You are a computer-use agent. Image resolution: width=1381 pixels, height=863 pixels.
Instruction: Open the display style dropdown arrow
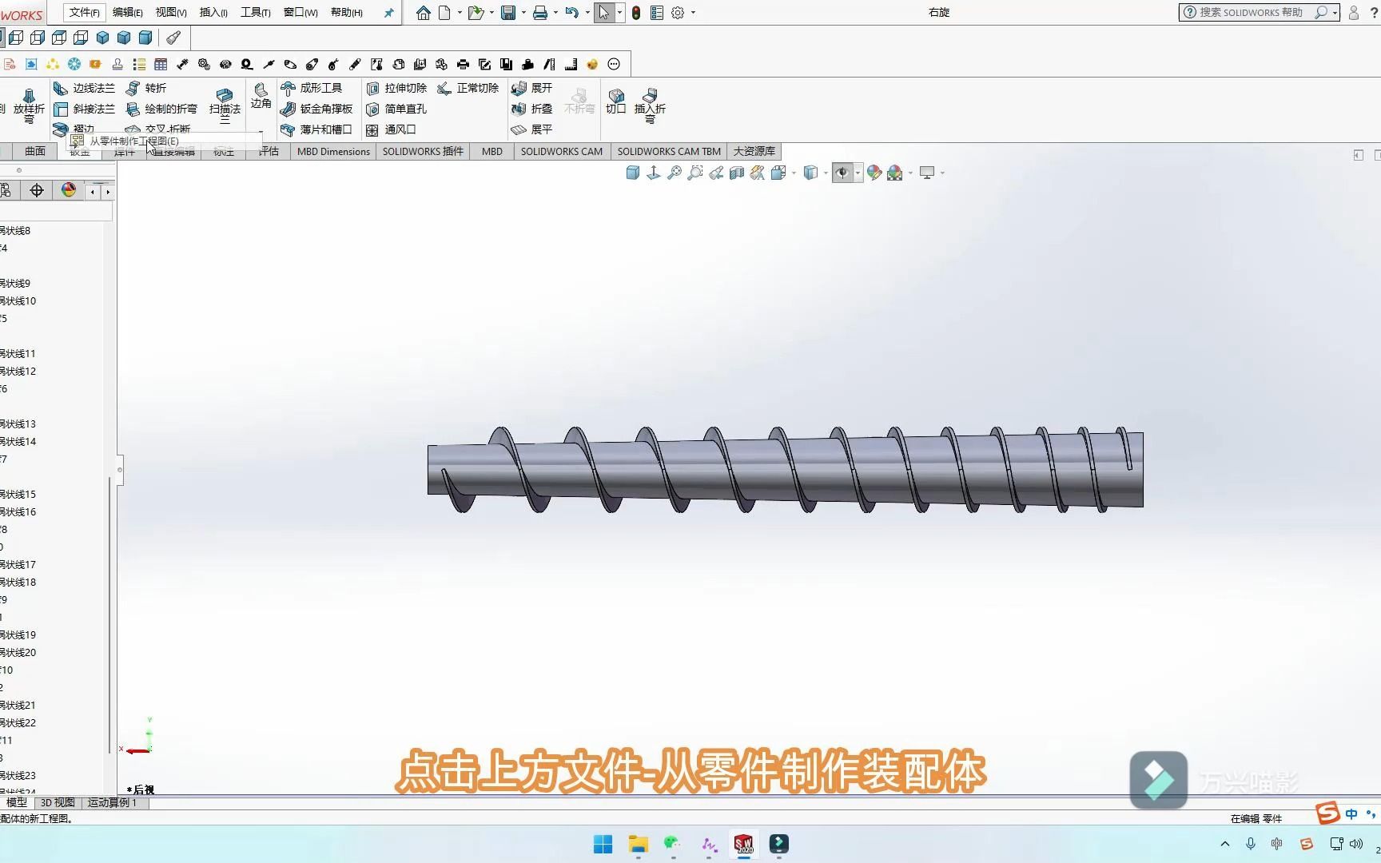(x=826, y=173)
